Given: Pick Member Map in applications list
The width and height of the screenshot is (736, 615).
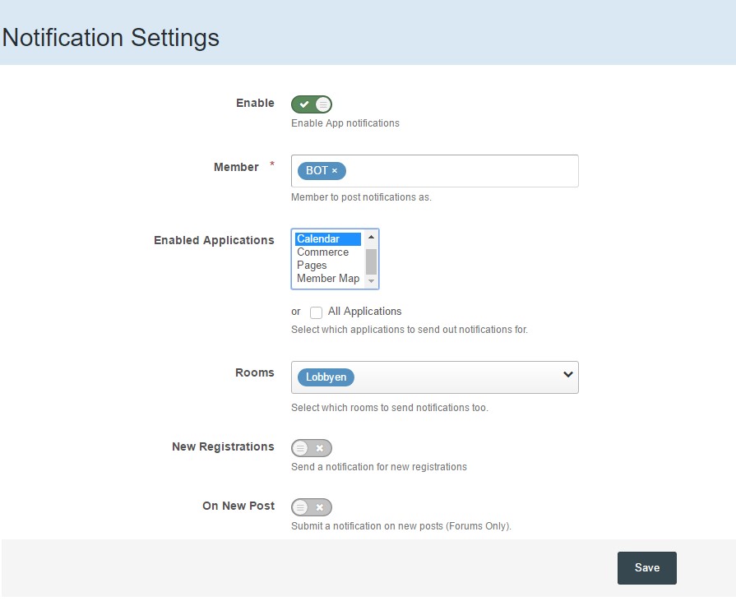Looking at the screenshot, I should 328,279.
